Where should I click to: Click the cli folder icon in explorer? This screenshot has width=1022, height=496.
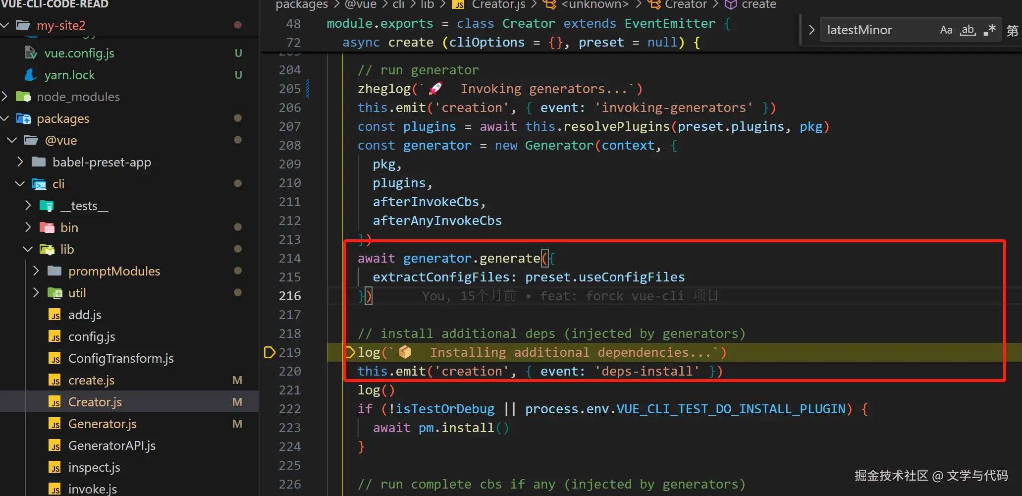(x=39, y=184)
